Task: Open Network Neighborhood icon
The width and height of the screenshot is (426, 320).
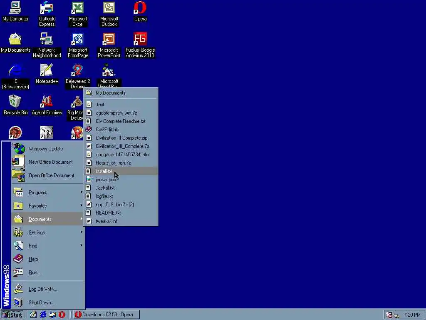Action: click(x=47, y=45)
